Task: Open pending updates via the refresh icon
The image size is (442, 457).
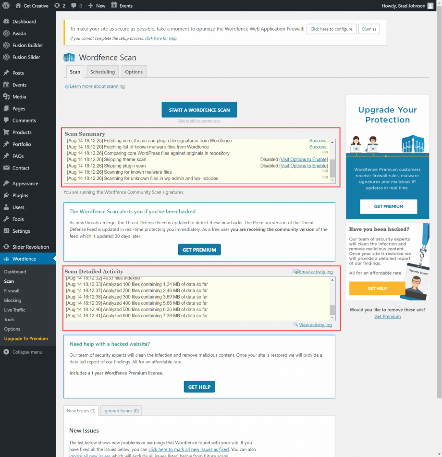Action: [x=57, y=5]
